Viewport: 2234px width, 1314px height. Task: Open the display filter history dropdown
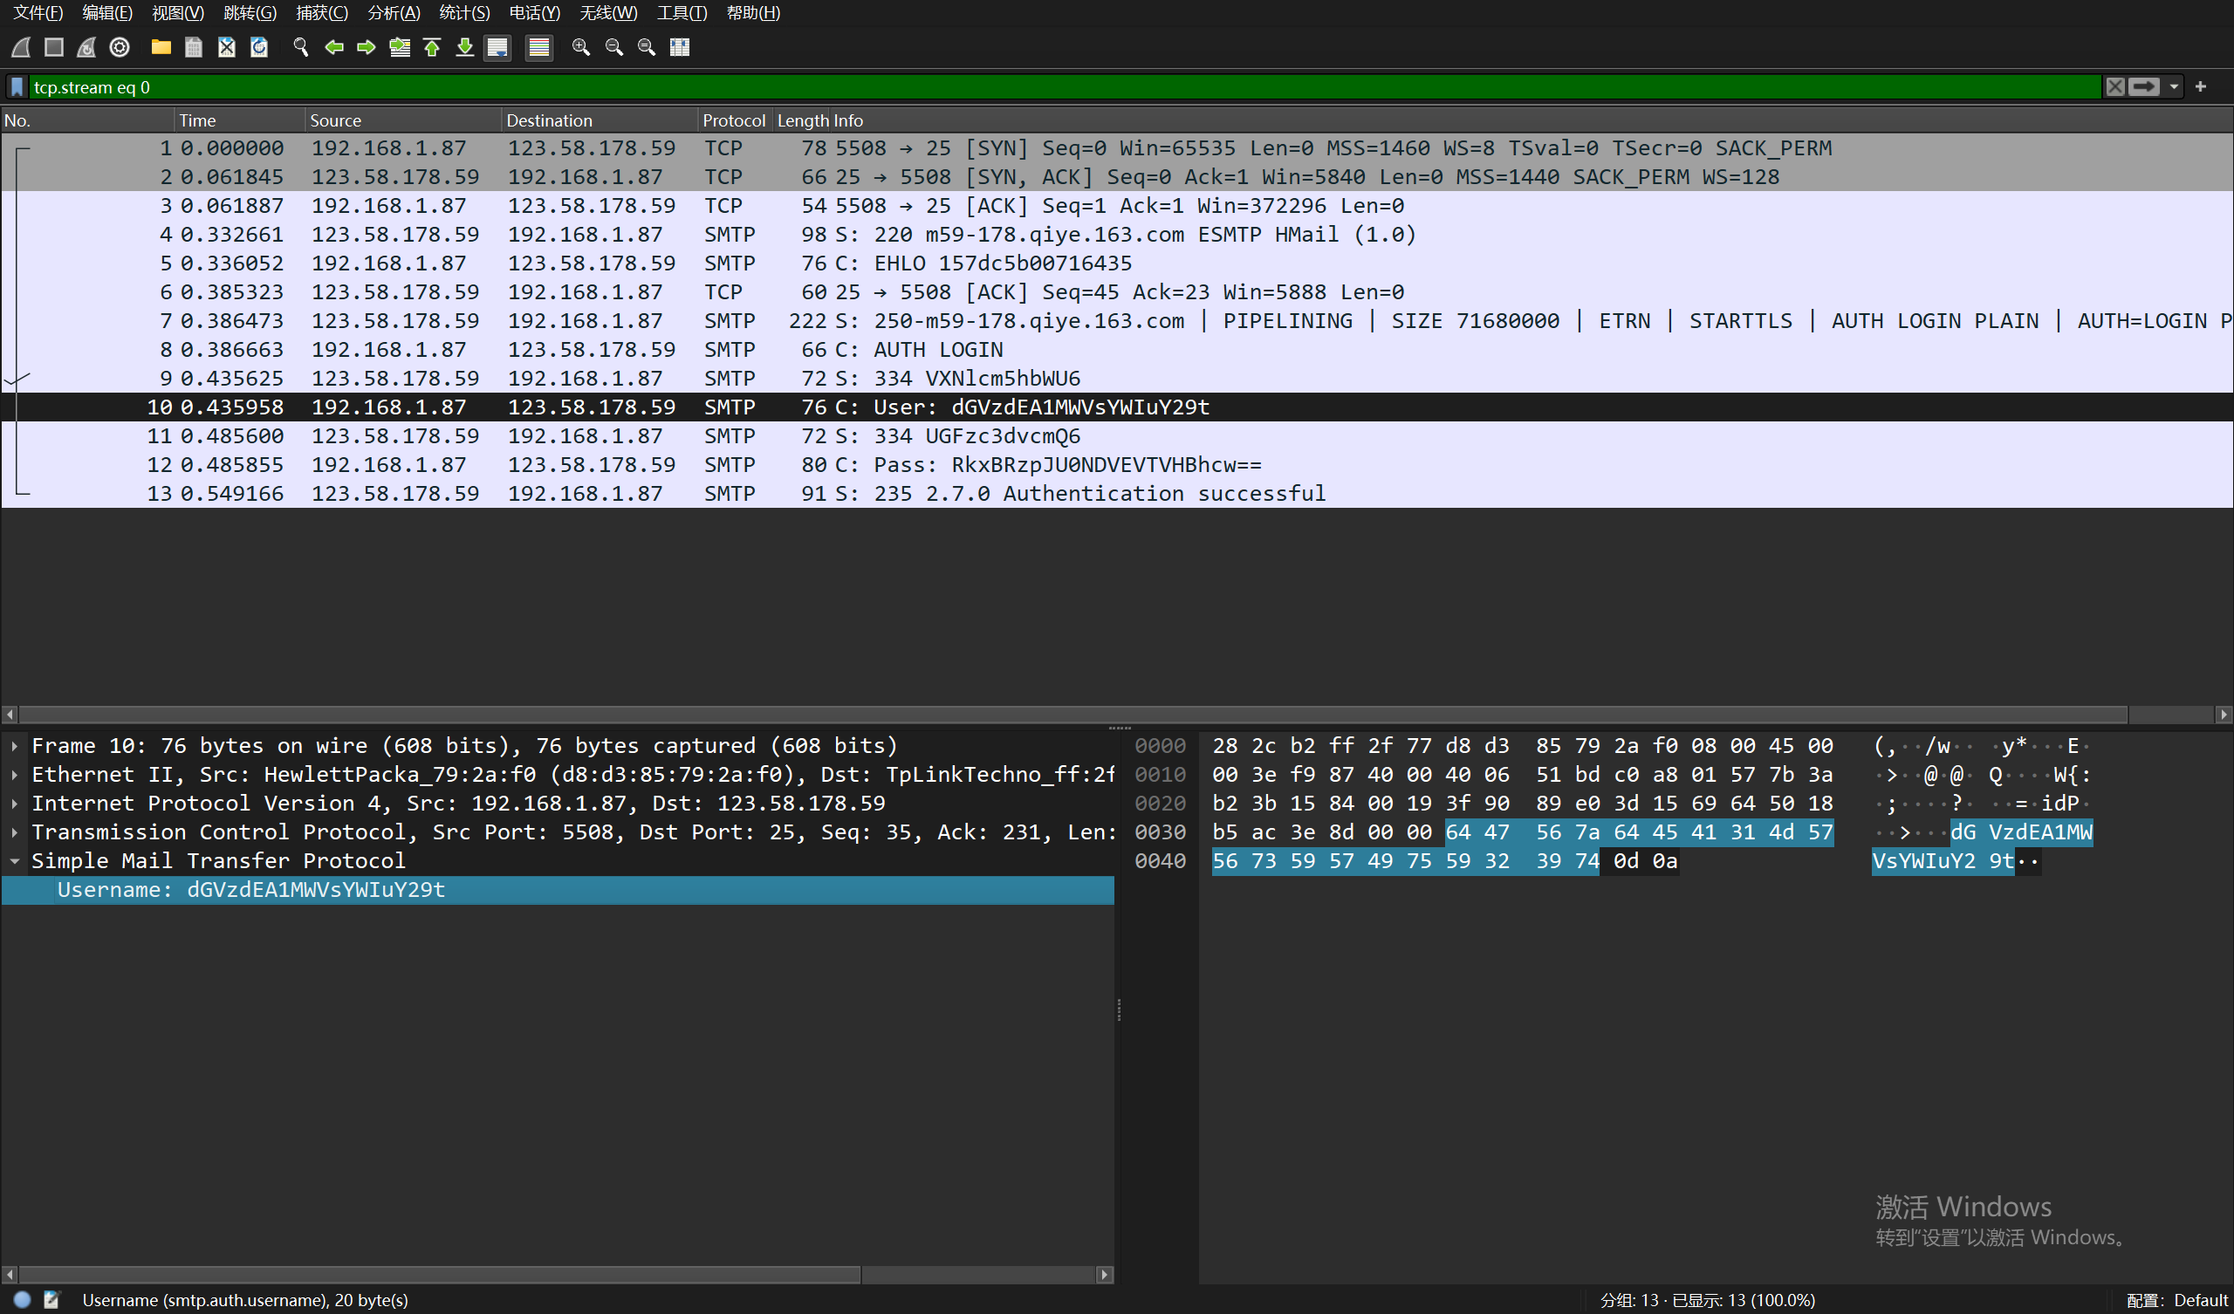(x=2174, y=87)
